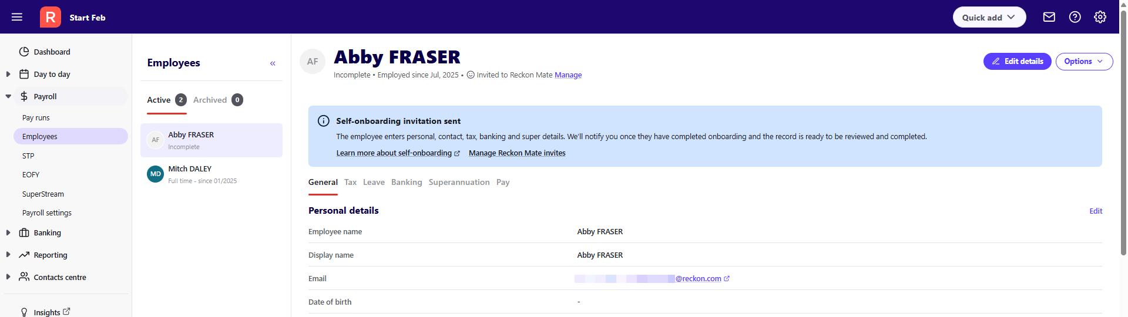
Task: Collapse the Payroll section arrow
Action: click(8, 96)
